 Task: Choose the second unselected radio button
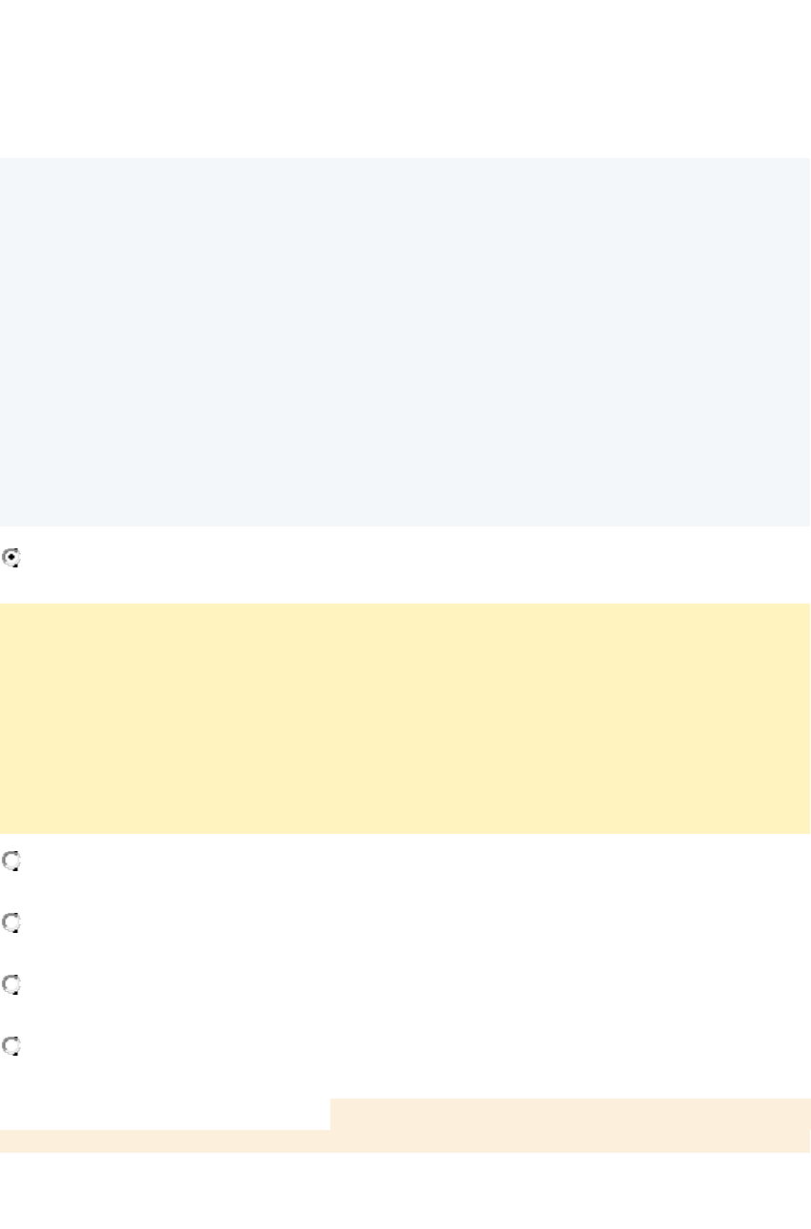[12, 923]
